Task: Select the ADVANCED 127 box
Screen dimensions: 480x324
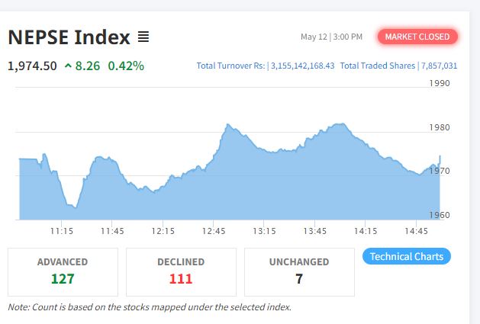Action: tap(63, 271)
